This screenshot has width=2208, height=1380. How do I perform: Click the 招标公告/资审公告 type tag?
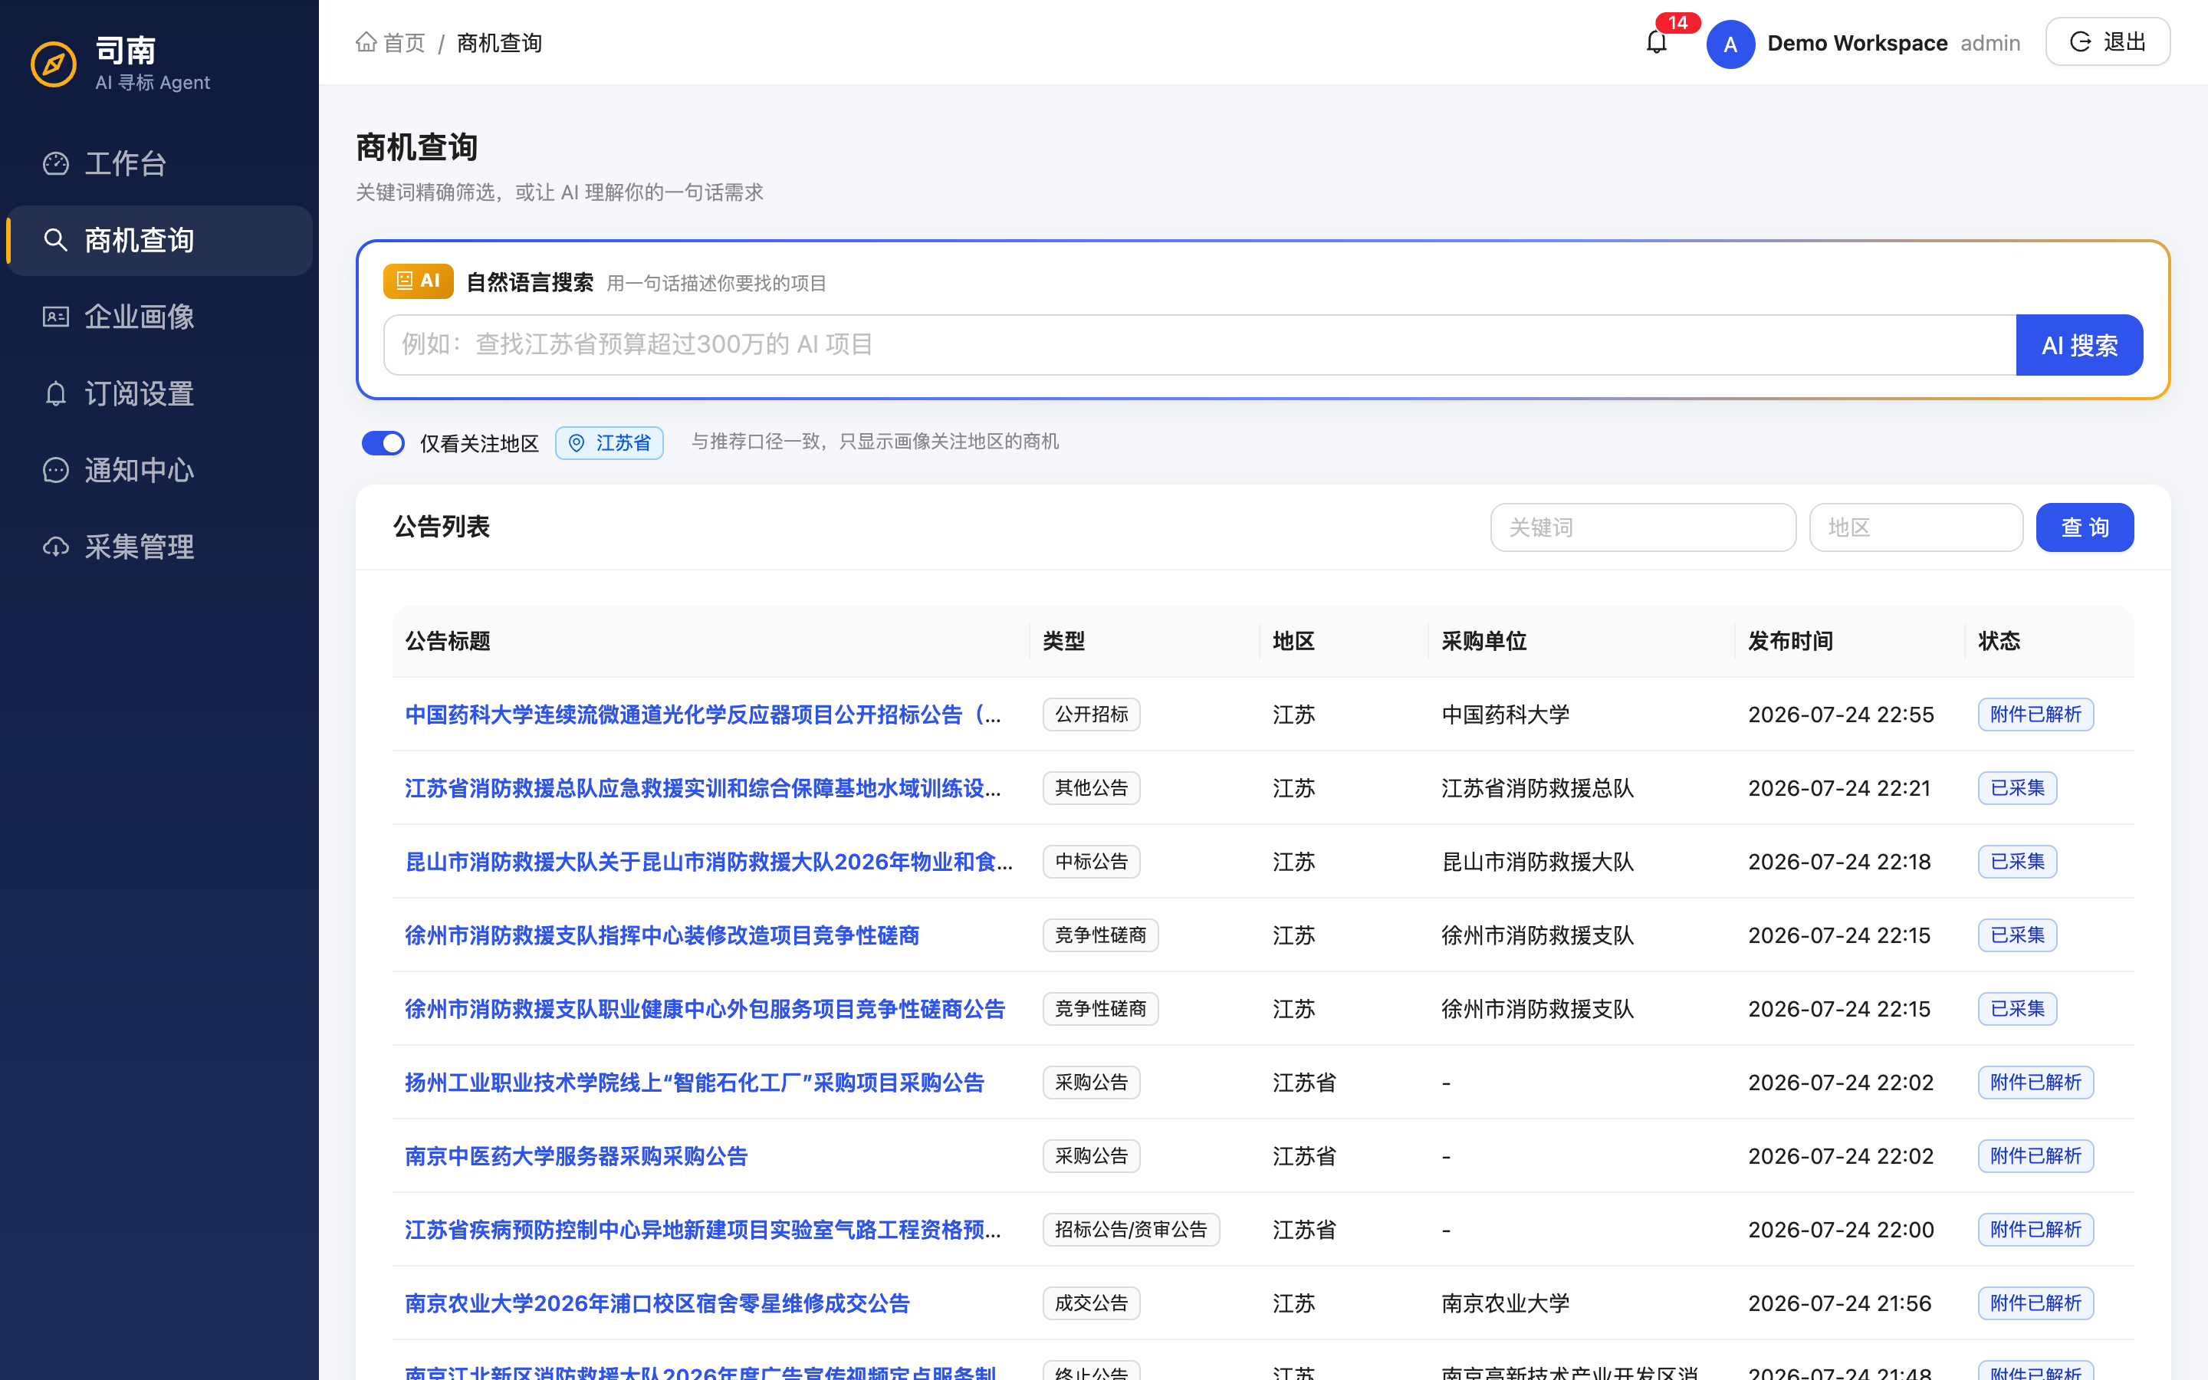click(1132, 1230)
